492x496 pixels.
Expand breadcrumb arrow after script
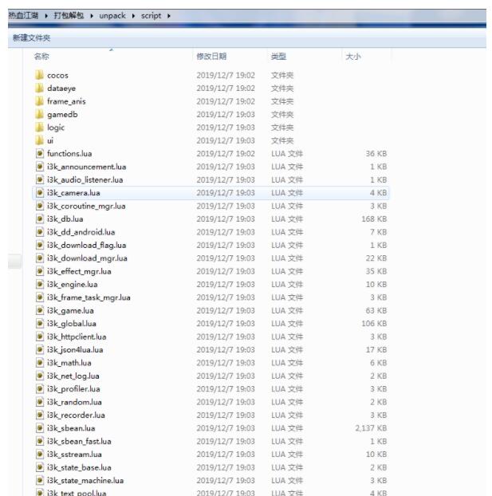click(x=169, y=15)
